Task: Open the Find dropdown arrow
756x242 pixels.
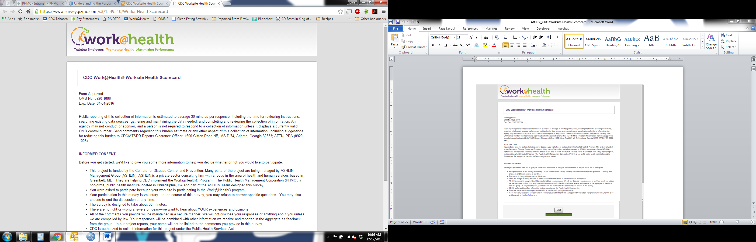Action: [734, 35]
